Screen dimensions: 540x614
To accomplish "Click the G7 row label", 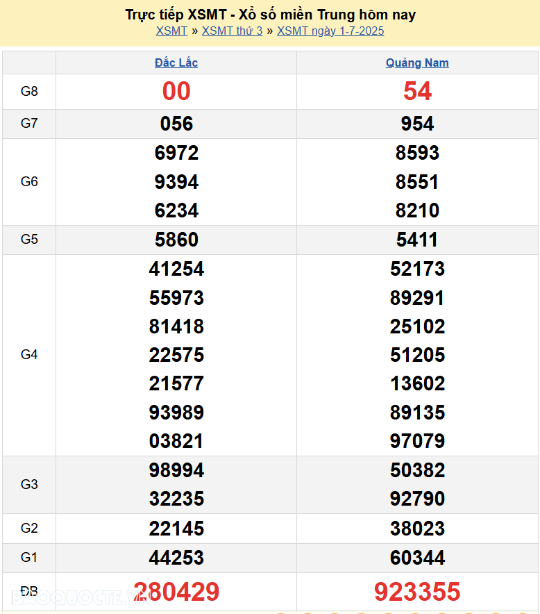I will [x=29, y=124].
